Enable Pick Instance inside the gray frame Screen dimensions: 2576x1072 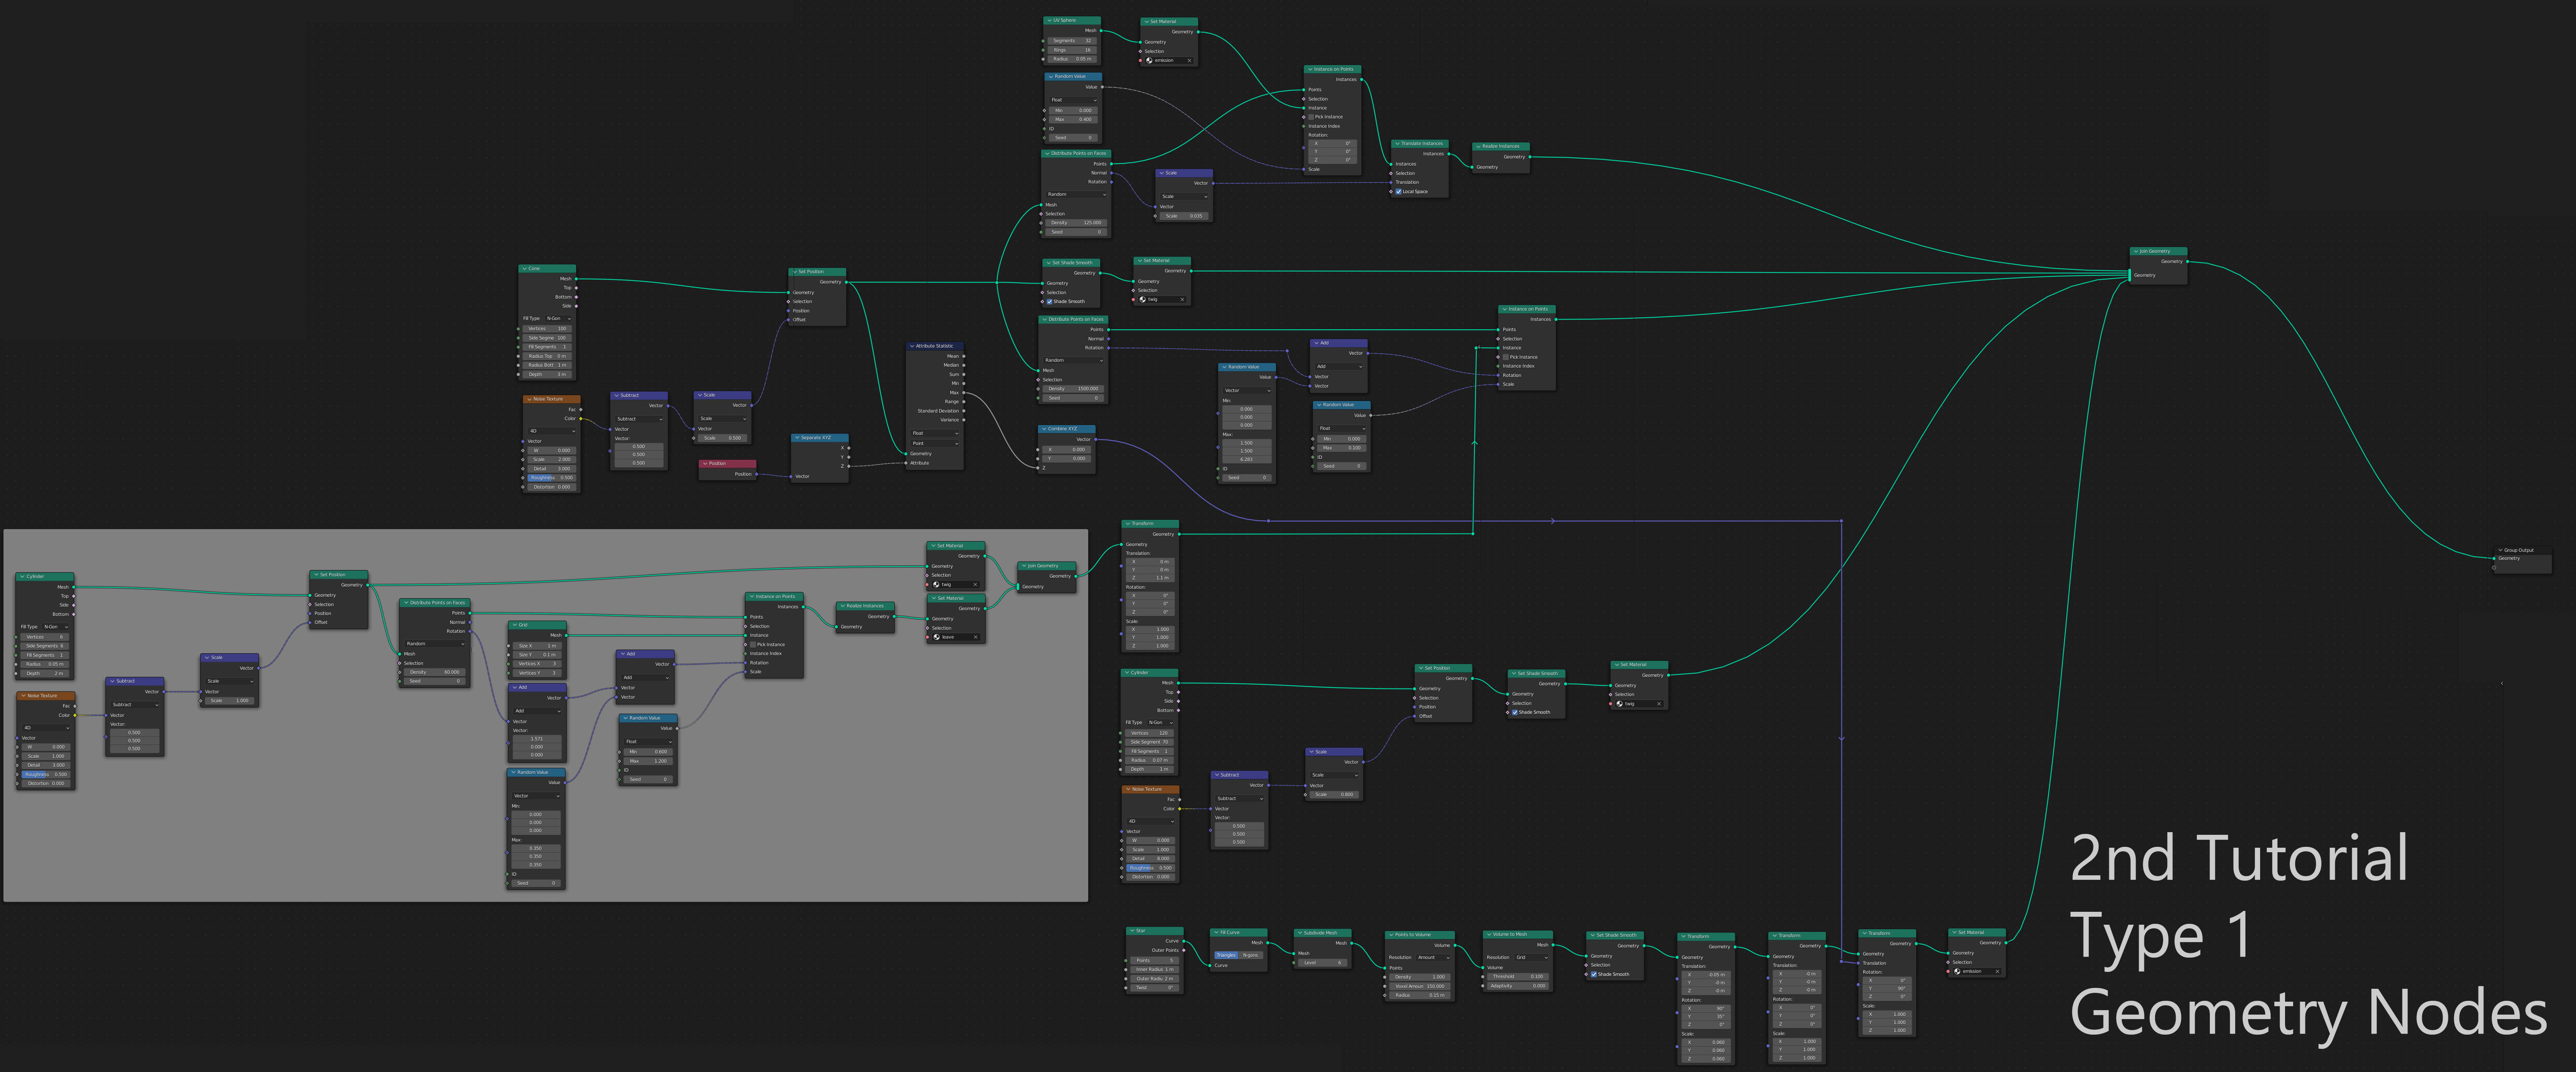pos(753,645)
